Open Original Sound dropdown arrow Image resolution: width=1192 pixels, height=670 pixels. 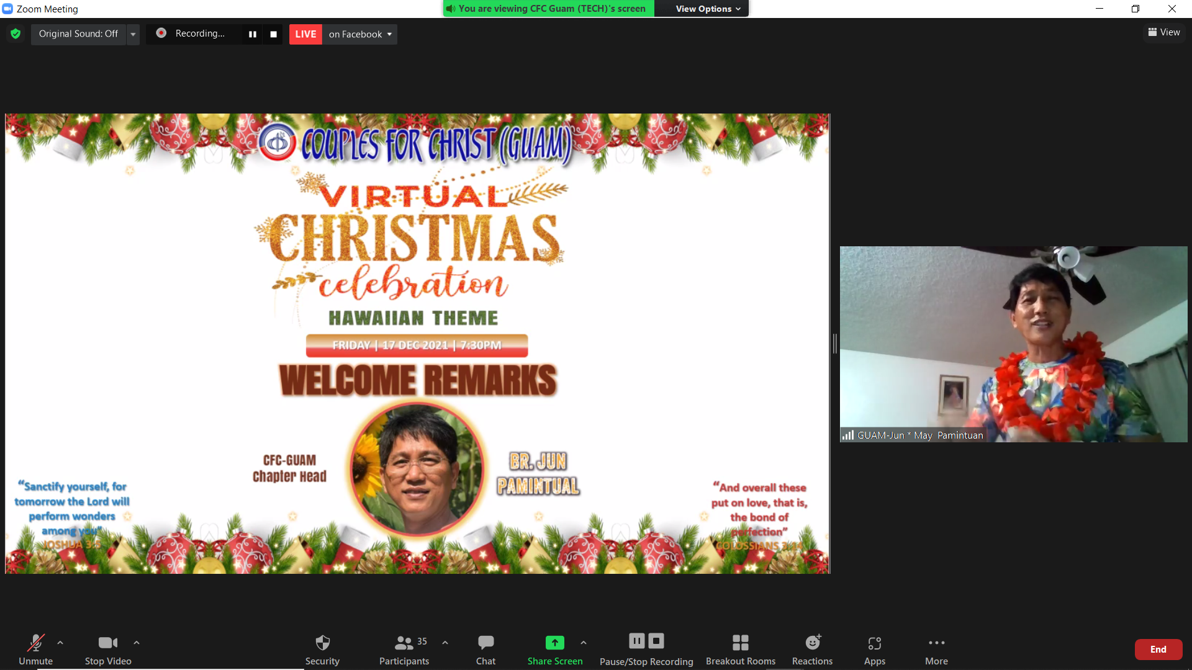point(133,34)
